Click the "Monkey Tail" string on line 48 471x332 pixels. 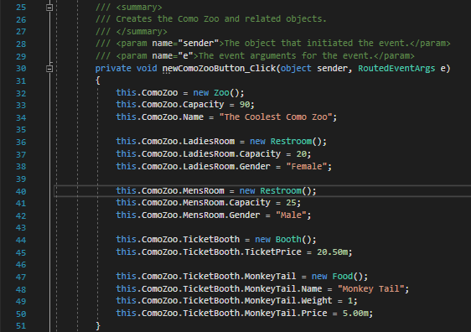point(370,289)
